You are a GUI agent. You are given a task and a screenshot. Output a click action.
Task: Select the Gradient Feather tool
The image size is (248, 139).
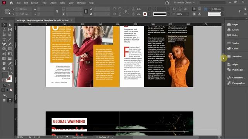tap(10, 59)
